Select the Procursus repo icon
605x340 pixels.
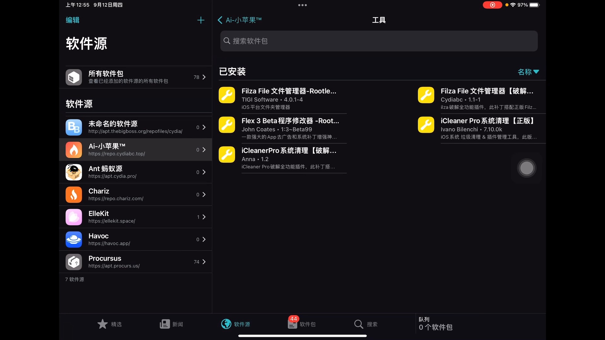point(74,262)
